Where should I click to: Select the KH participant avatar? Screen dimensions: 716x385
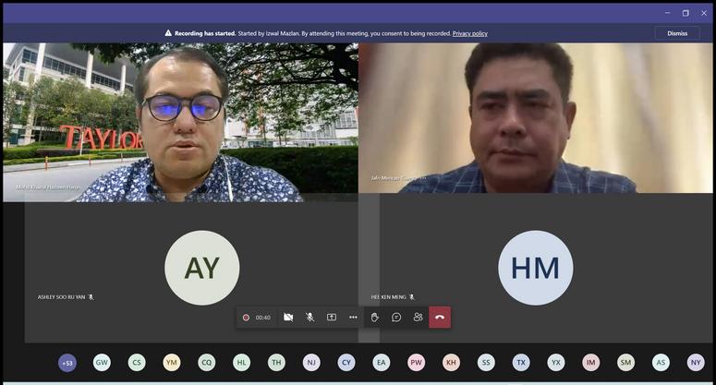coord(451,363)
